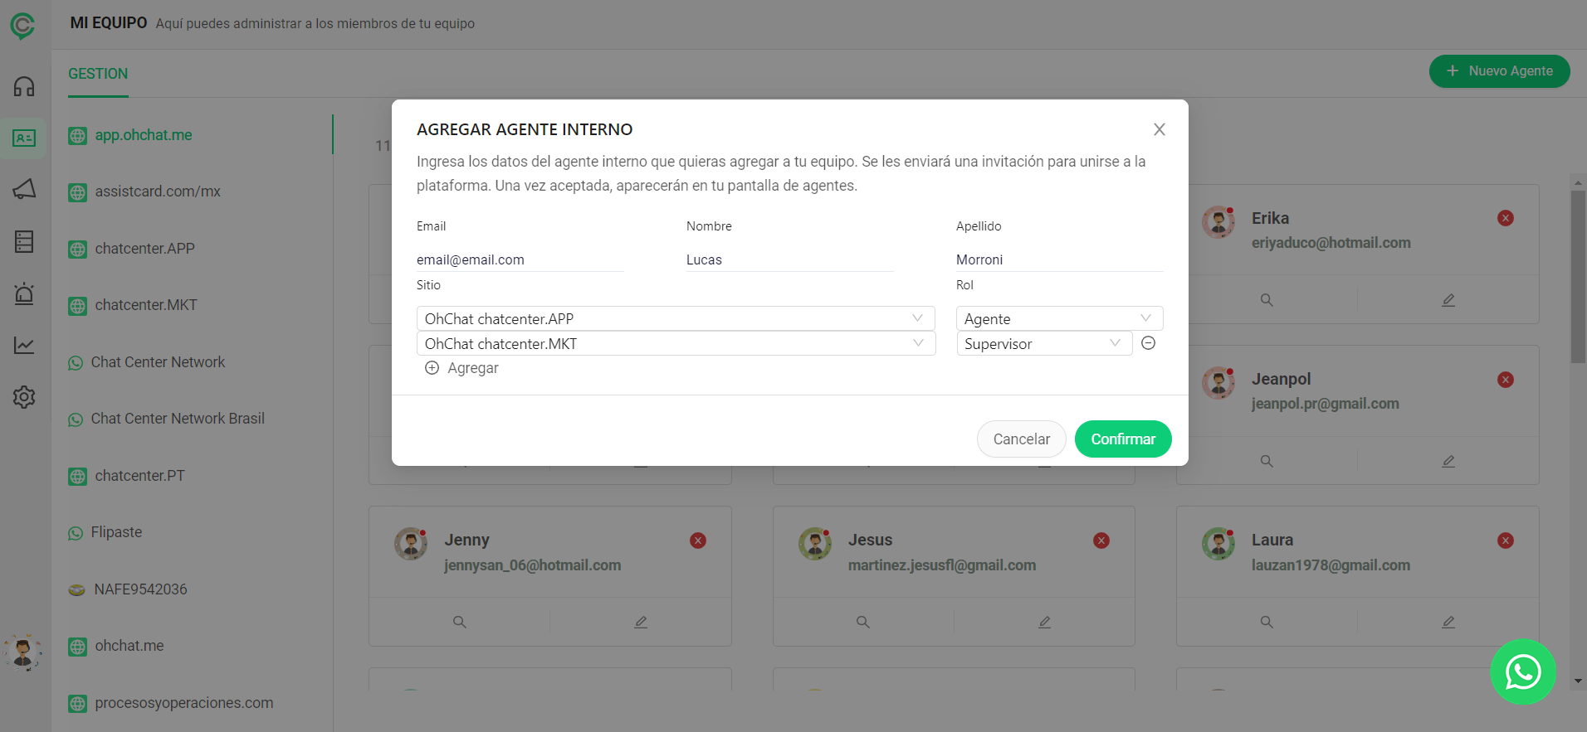Open the line chart statistics sidebar icon
1587x732 pixels.
(24, 345)
